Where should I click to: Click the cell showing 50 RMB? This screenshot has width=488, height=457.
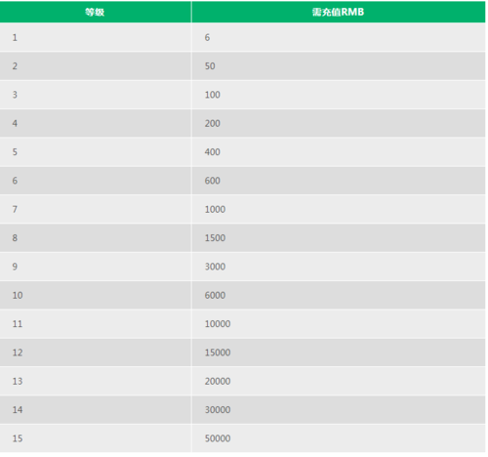point(339,66)
